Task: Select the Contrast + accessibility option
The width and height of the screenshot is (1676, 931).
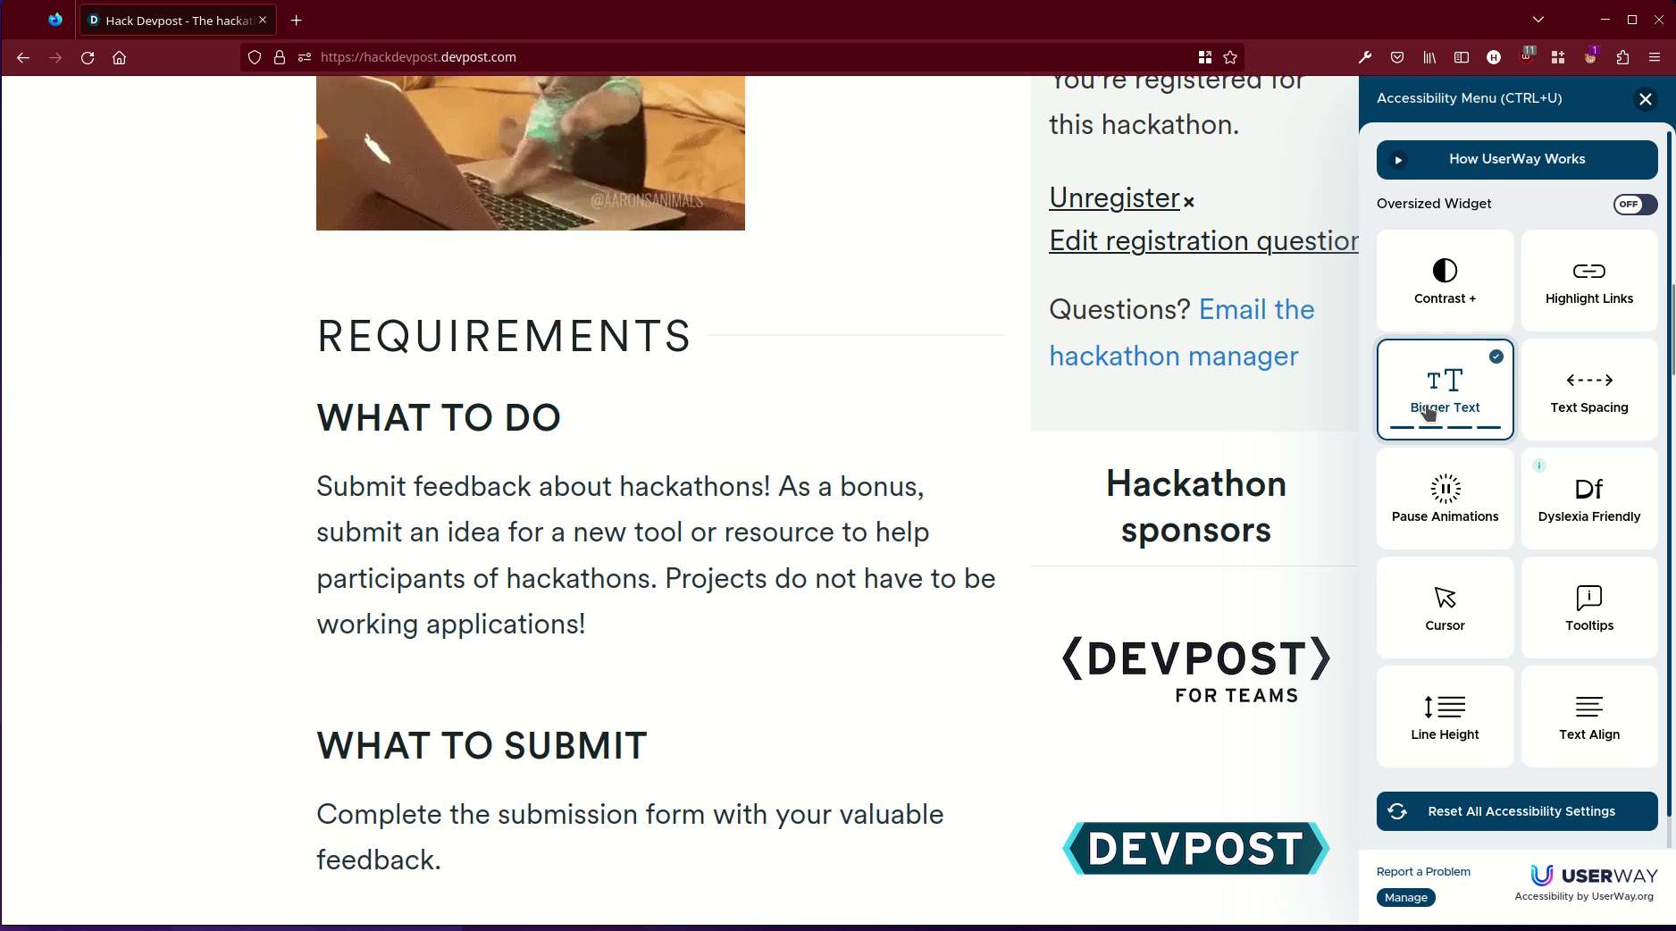Action: (1445, 280)
